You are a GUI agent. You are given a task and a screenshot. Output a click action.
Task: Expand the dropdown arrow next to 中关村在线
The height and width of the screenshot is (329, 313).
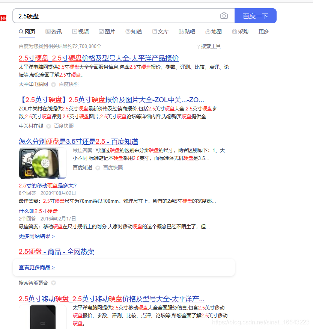coord(49,126)
